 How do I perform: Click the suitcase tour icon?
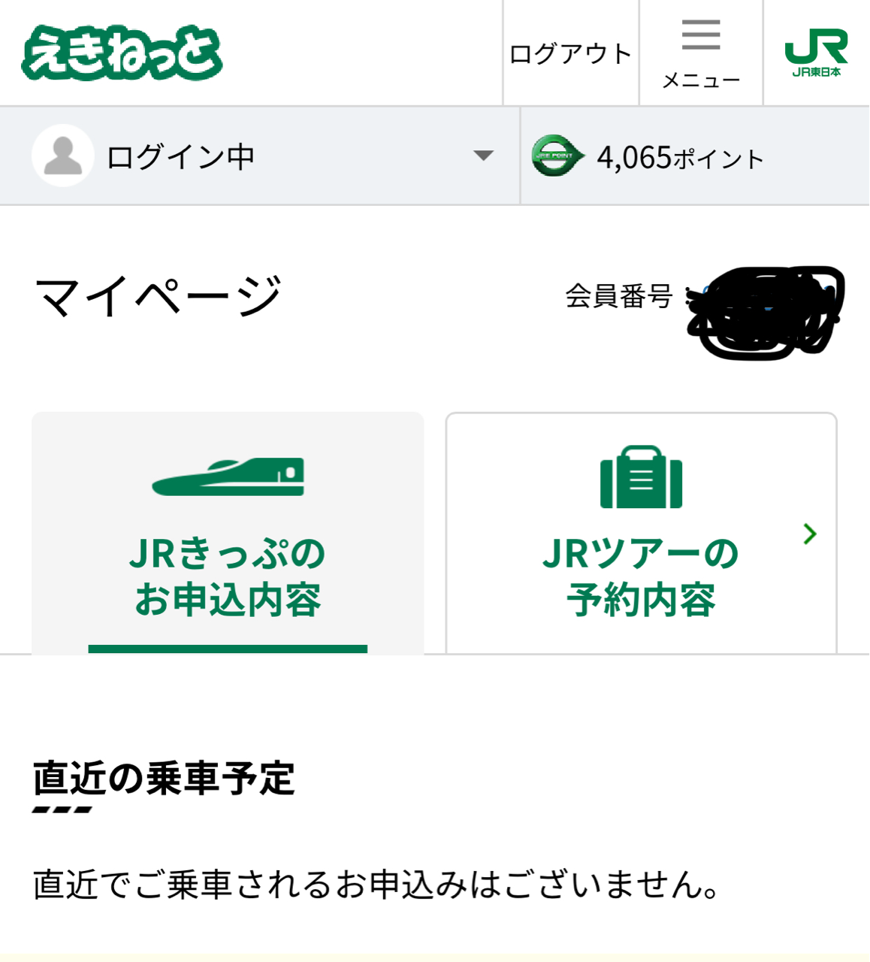[x=641, y=477]
